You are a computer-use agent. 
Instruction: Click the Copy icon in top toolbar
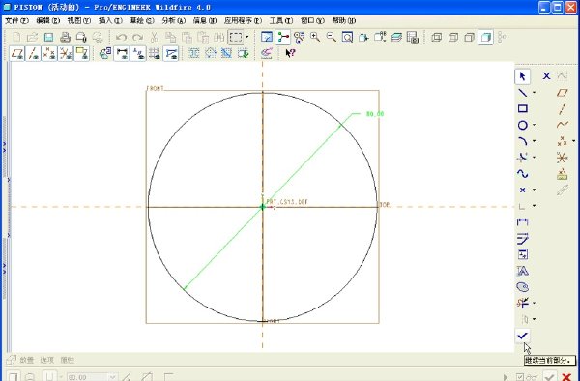click(170, 37)
